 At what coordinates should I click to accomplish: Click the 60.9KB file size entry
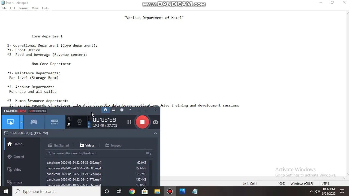click(142, 163)
